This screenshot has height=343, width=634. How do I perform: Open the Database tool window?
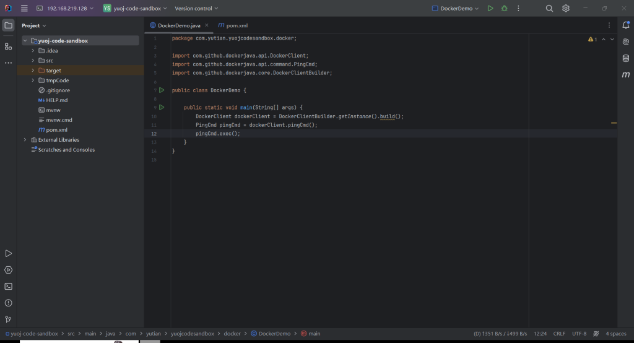(626, 58)
